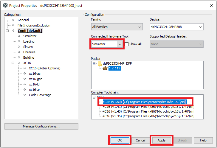This screenshot has width=217, height=148.
Task: Select the XC16 category node
Action: (27, 63)
